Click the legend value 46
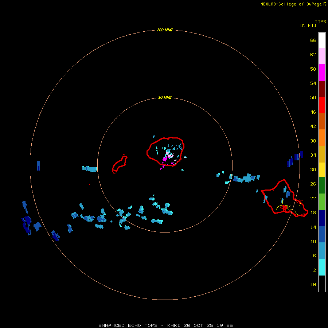Image resolution: width=328 pixels, height=328 pixels. [x=313, y=112]
